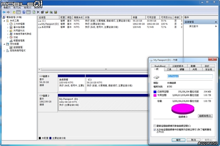Click the Forward arrow in the toolbar
The width and height of the screenshot is (220, 146).
[x=8, y=12]
